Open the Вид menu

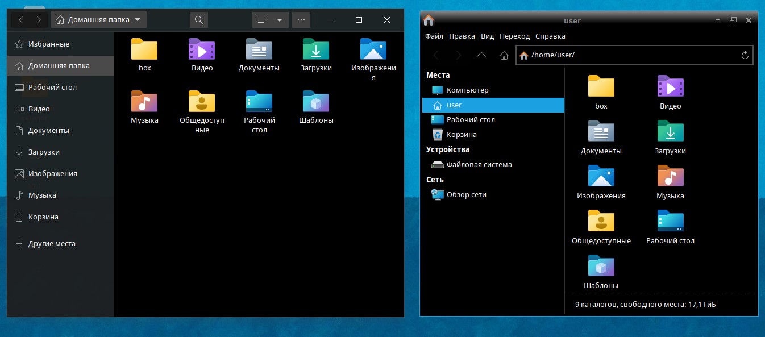point(487,36)
